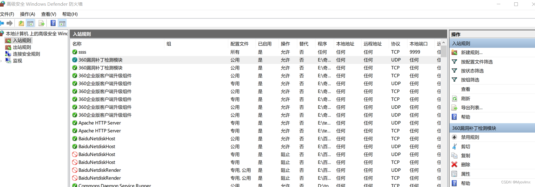This screenshot has height=187, width=535.
Task: Click the filter funnel icon beside 按配置文件筛选
Action: tap(455, 62)
